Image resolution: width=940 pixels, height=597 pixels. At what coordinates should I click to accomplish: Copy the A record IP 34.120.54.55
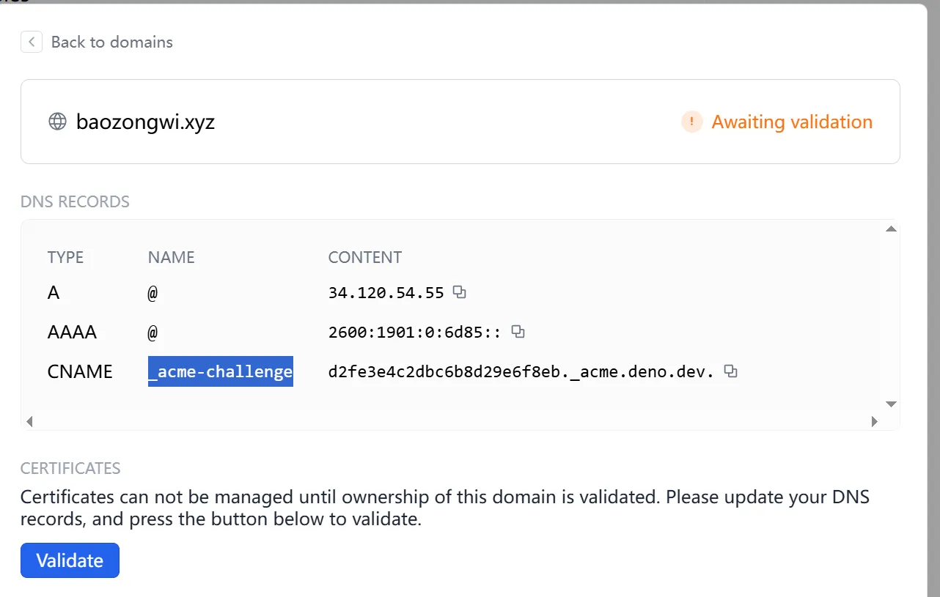pyautogui.click(x=460, y=292)
